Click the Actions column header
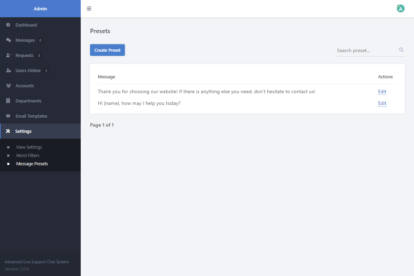Viewport: 414px width, 276px height. pos(385,77)
